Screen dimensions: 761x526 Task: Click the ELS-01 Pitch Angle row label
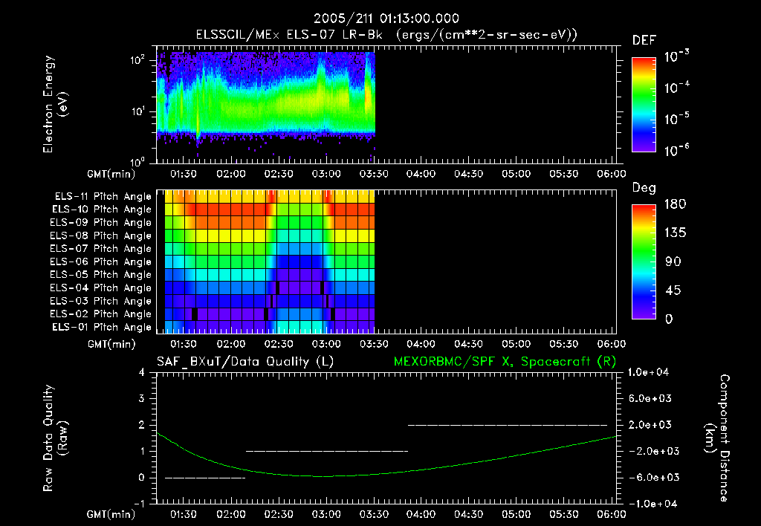(102, 328)
